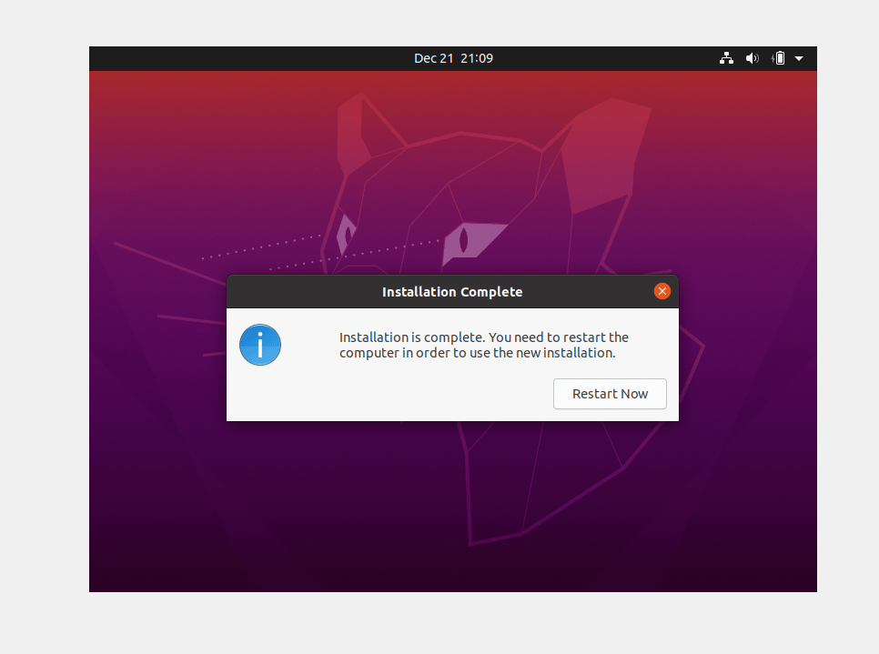
Task: Click the volume speaker icon
Action: coord(753,58)
